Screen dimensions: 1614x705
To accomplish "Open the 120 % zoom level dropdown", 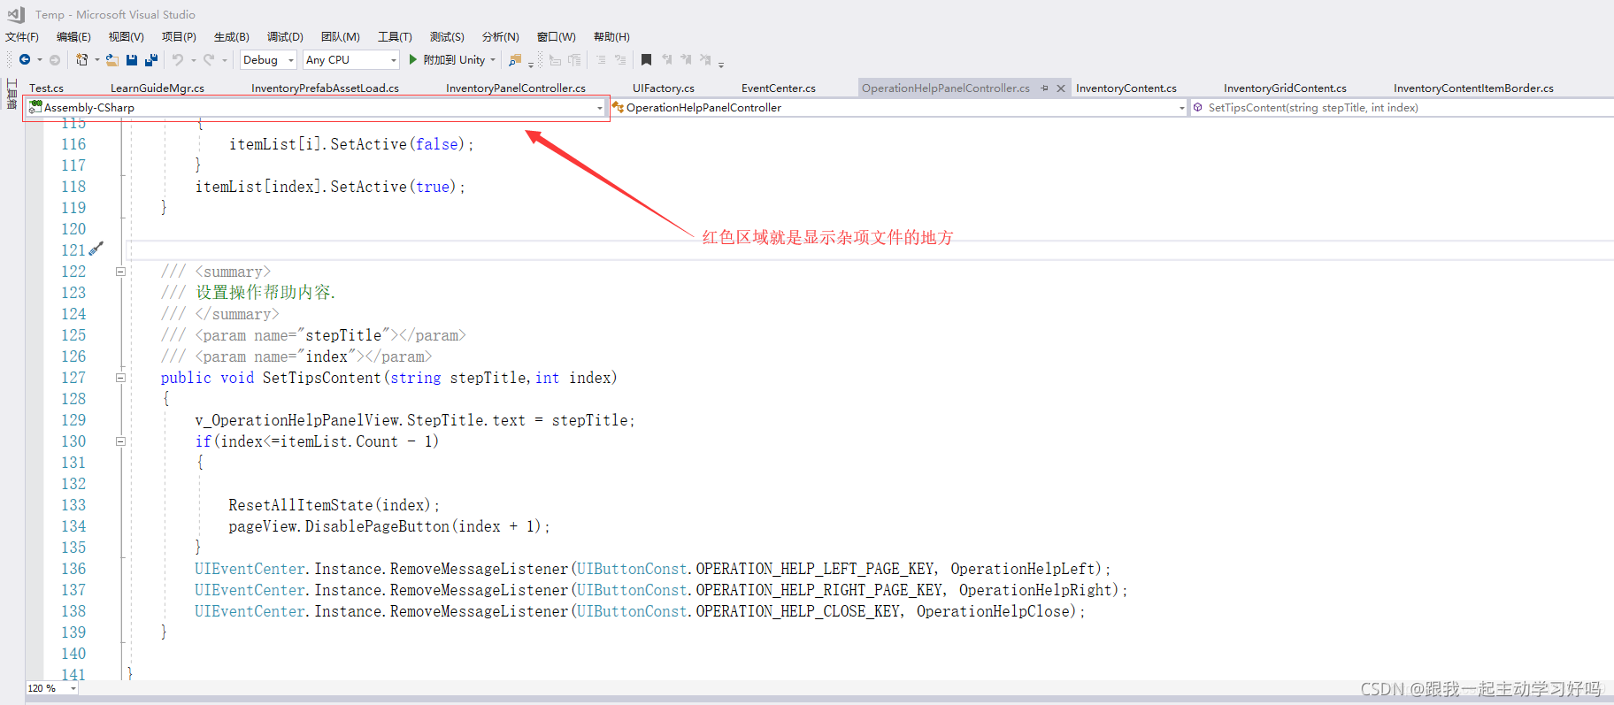I will (x=51, y=688).
